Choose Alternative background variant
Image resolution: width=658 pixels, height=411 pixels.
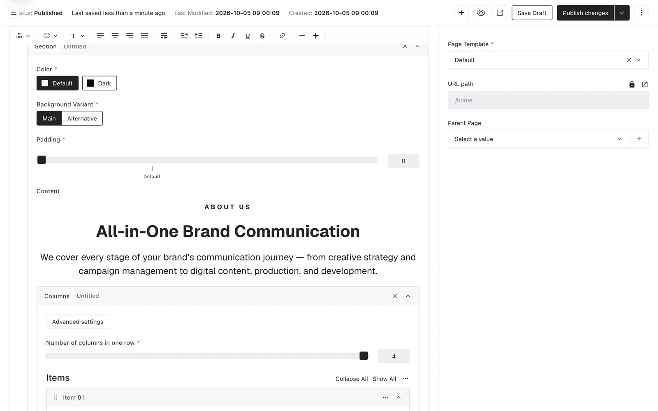point(82,118)
